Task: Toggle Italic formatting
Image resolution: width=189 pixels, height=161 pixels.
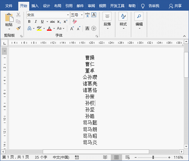Action: coord(36,21)
